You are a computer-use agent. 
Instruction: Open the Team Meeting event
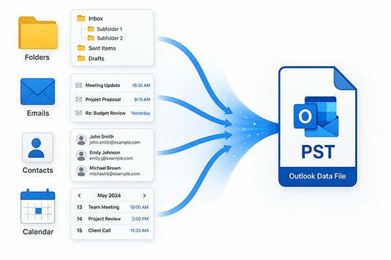pyautogui.click(x=104, y=207)
